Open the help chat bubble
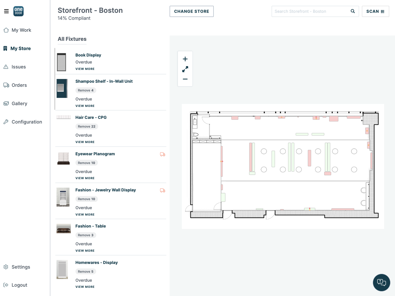The width and height of the screenshot is (395, 296). pyautogui.click(x=381, y=282)
